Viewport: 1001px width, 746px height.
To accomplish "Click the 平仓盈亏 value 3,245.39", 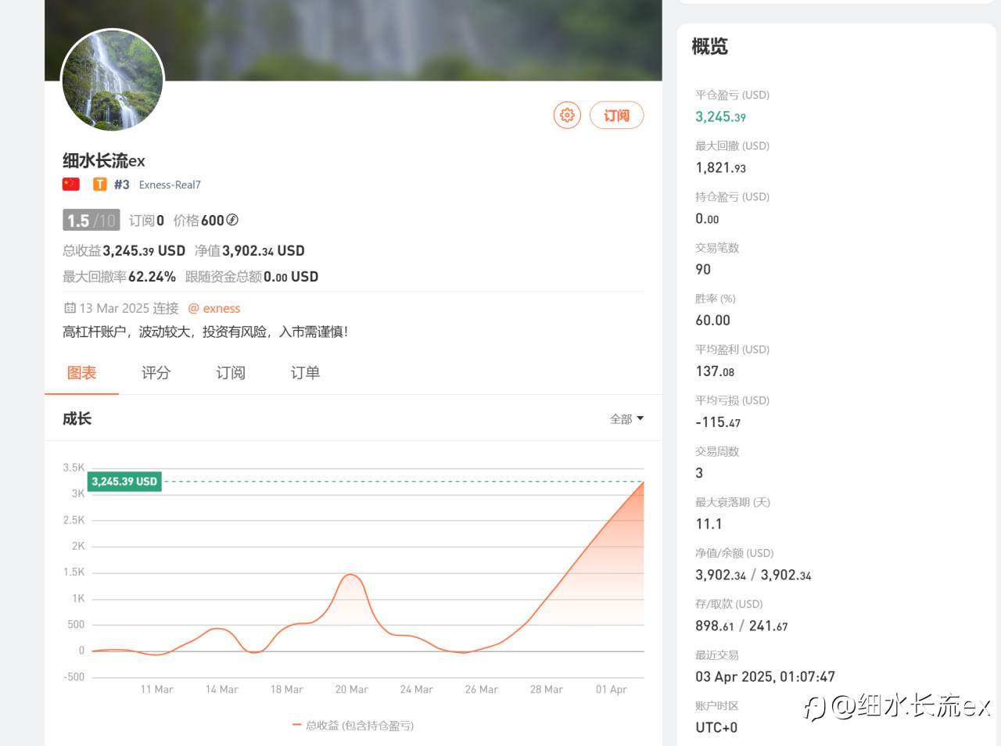I will tap(720, 117).
